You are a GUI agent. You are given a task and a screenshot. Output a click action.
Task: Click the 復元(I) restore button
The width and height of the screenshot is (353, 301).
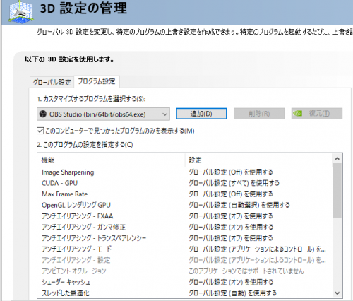317,114
